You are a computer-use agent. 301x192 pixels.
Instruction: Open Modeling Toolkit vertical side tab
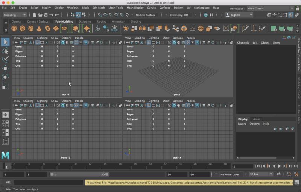tap(299, 88)
